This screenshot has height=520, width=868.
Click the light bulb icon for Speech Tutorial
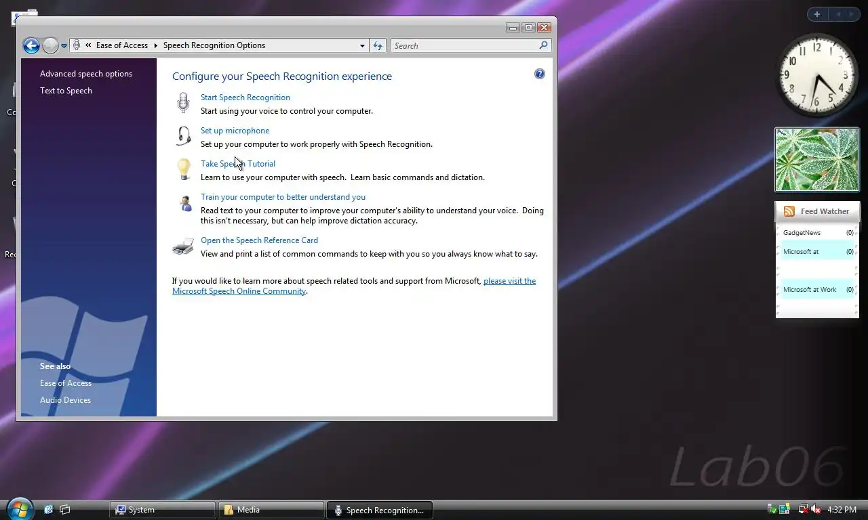tap(183, 169)
